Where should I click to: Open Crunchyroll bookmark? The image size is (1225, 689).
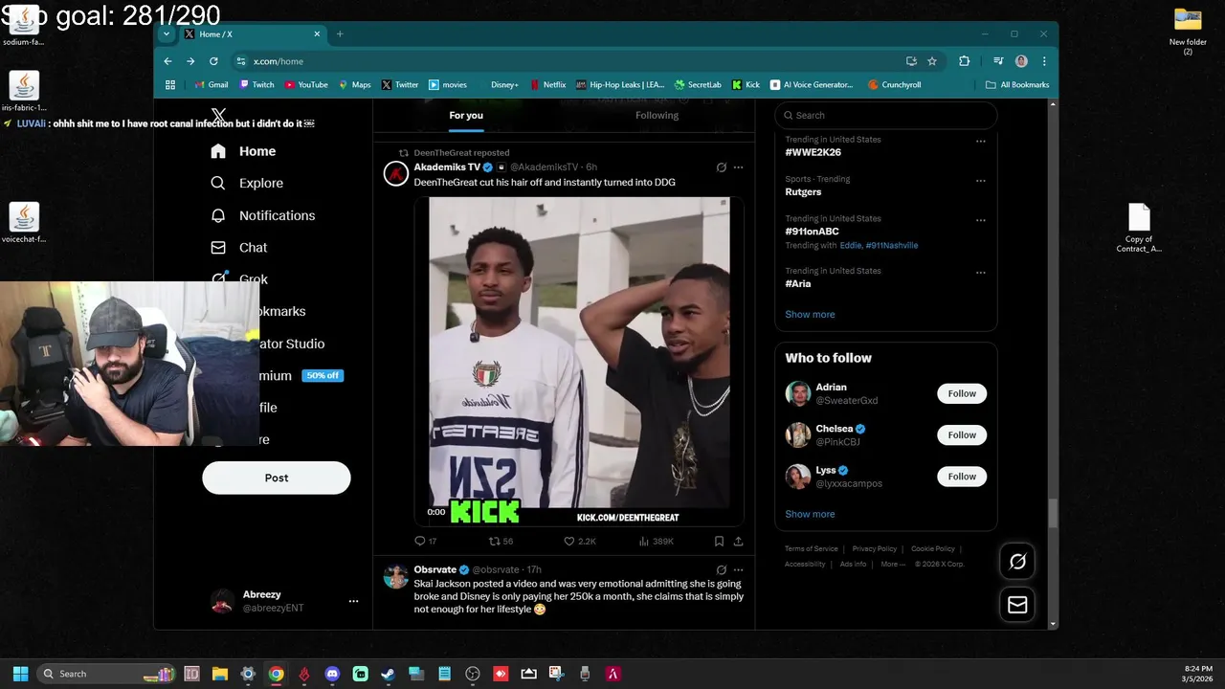895,84
